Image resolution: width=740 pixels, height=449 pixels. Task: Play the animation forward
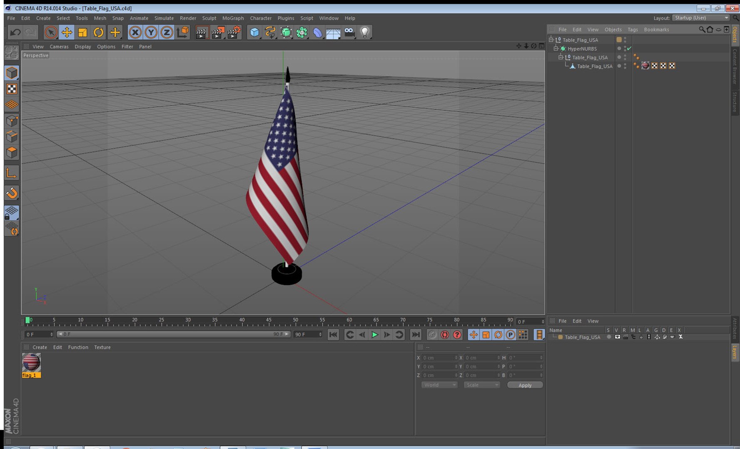point(374,335)
